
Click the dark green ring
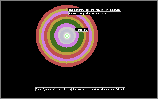(52, 36)
